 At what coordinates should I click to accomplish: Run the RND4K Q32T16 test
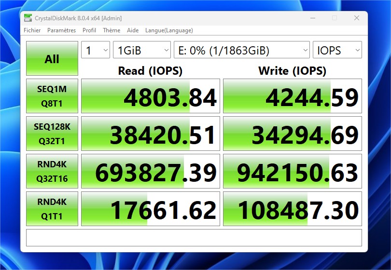(x=52, y=171)
